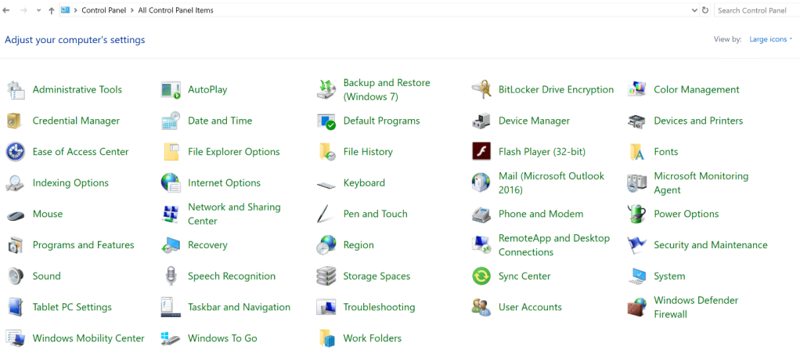Open the Network and Sharing Center link

234,214
